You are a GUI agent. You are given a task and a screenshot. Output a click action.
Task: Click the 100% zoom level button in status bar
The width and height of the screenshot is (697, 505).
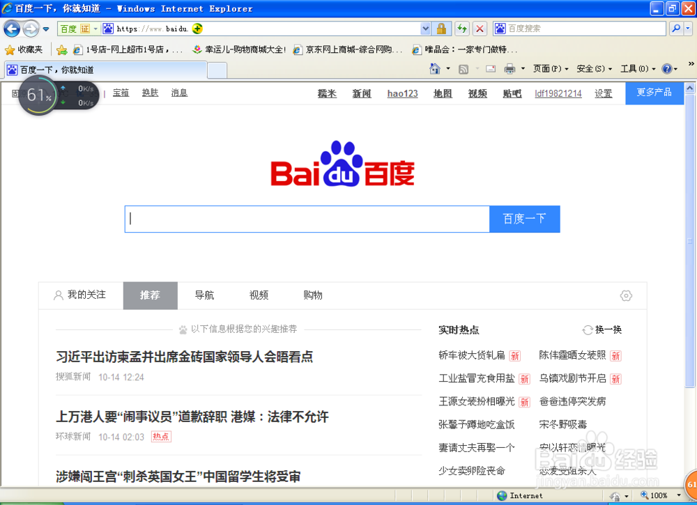[x=654, y=495]
